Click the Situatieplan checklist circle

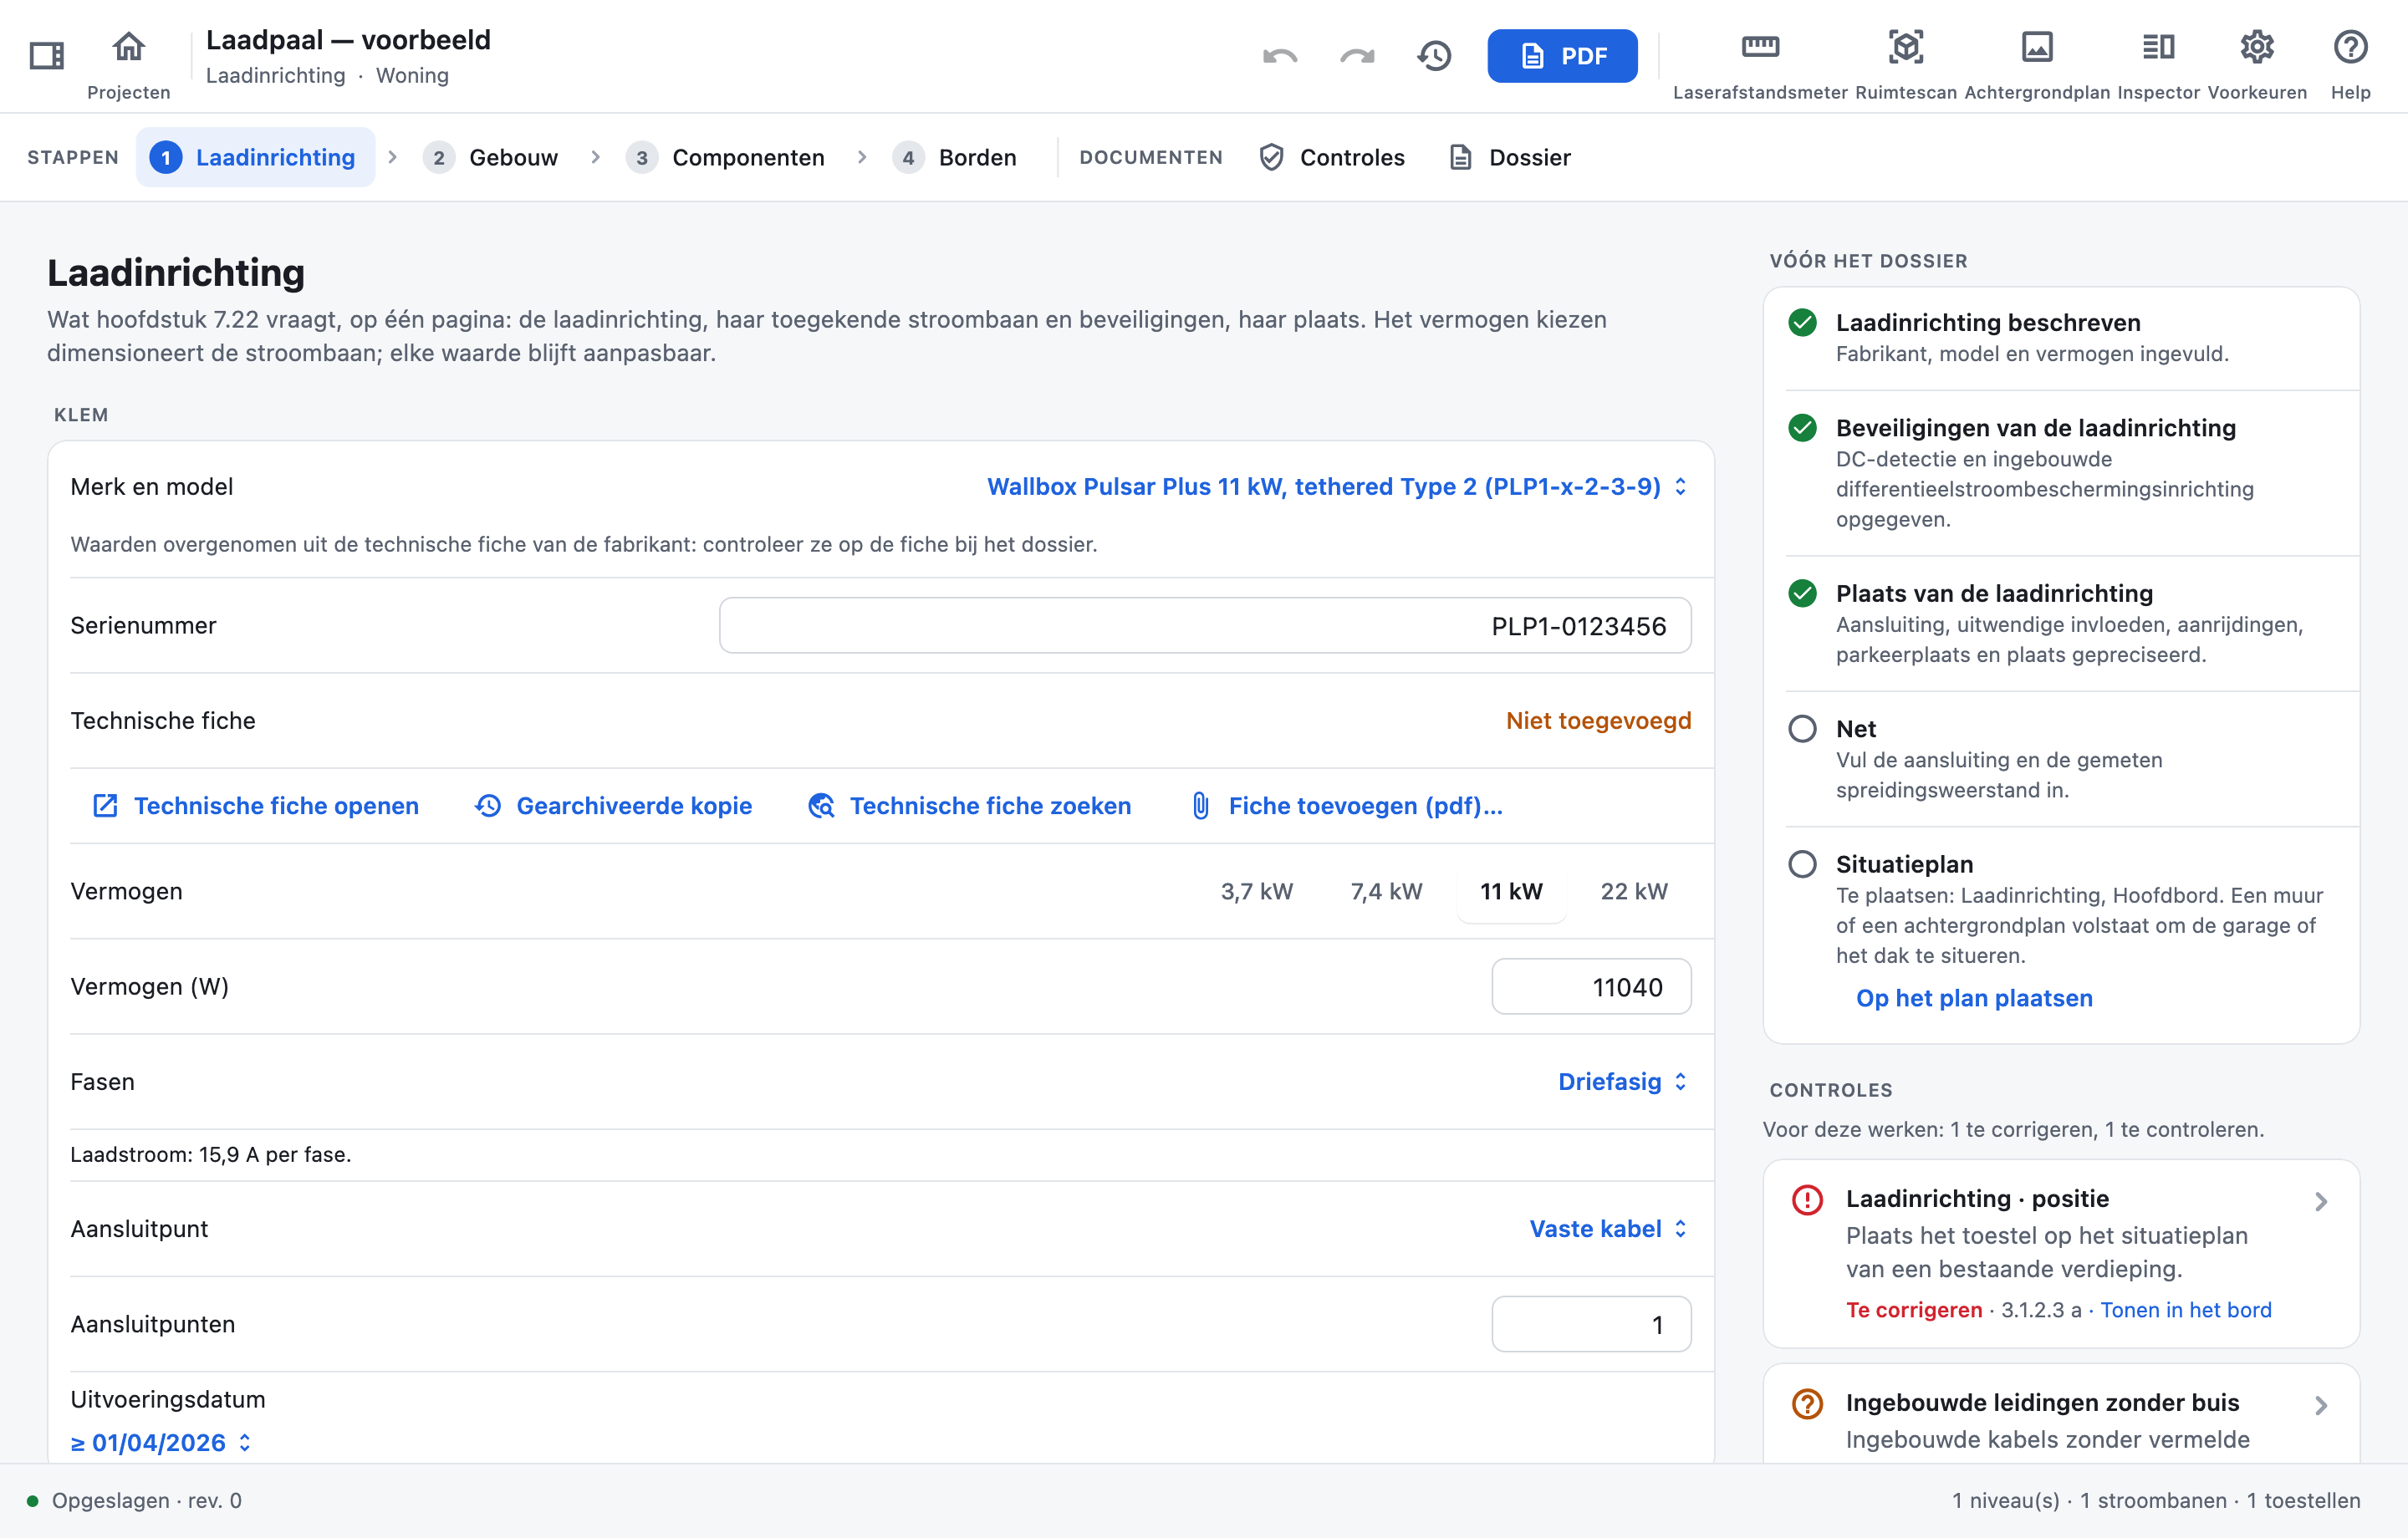tap(1802, 864)
